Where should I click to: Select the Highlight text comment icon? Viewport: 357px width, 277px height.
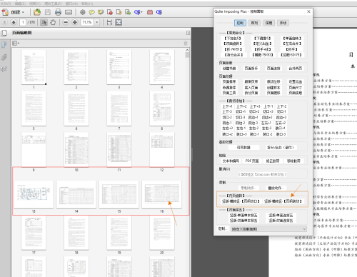[101, 12]
